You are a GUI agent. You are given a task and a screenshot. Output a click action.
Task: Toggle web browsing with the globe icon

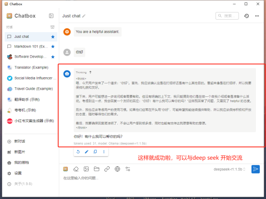(117, 169)
